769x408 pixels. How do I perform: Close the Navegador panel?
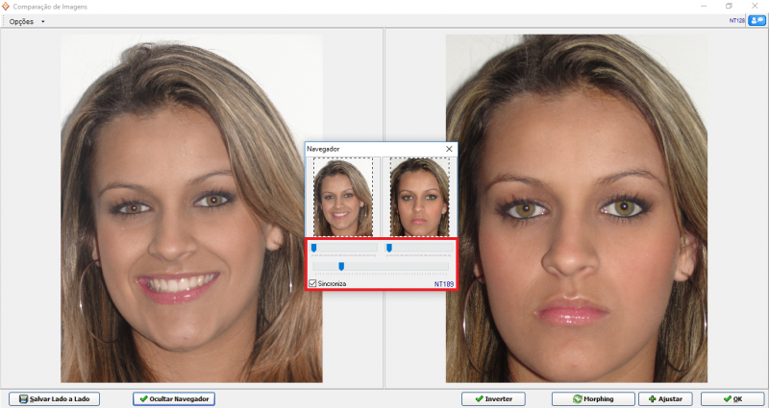pos(449,149)
